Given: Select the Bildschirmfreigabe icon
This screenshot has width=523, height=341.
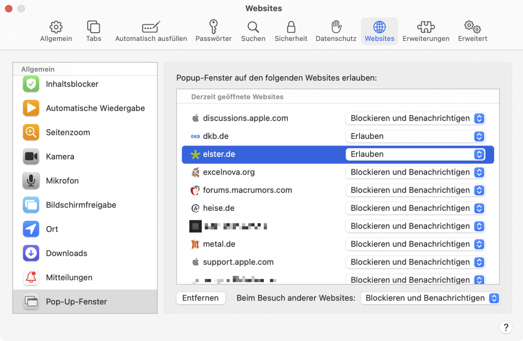Looking at the screenshot, I should (x=31, y=205).
